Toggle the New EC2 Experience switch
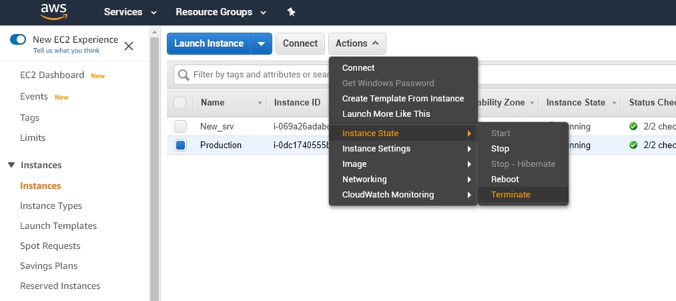Image resolution: width=676 pixels, height=301 pixels. click(18, 40)
